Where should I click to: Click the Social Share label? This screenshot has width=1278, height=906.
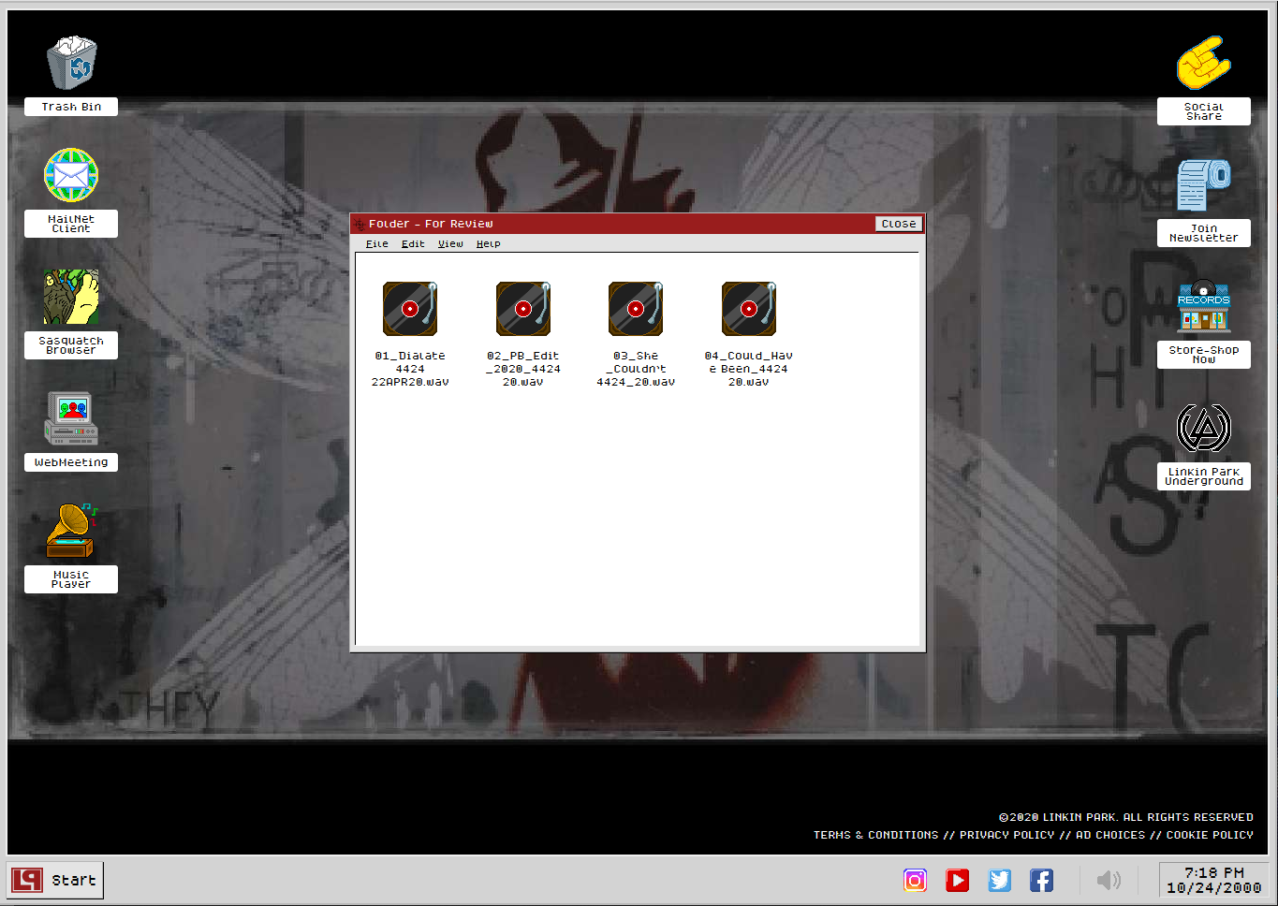pyautogui.click(x=1204, y=111)
